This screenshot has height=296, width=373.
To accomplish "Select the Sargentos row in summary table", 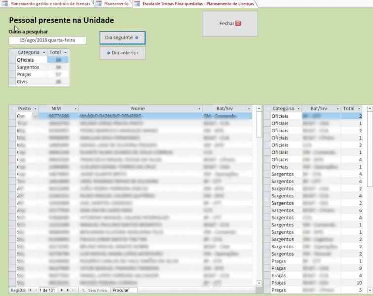I will click(x=28, y=67).
